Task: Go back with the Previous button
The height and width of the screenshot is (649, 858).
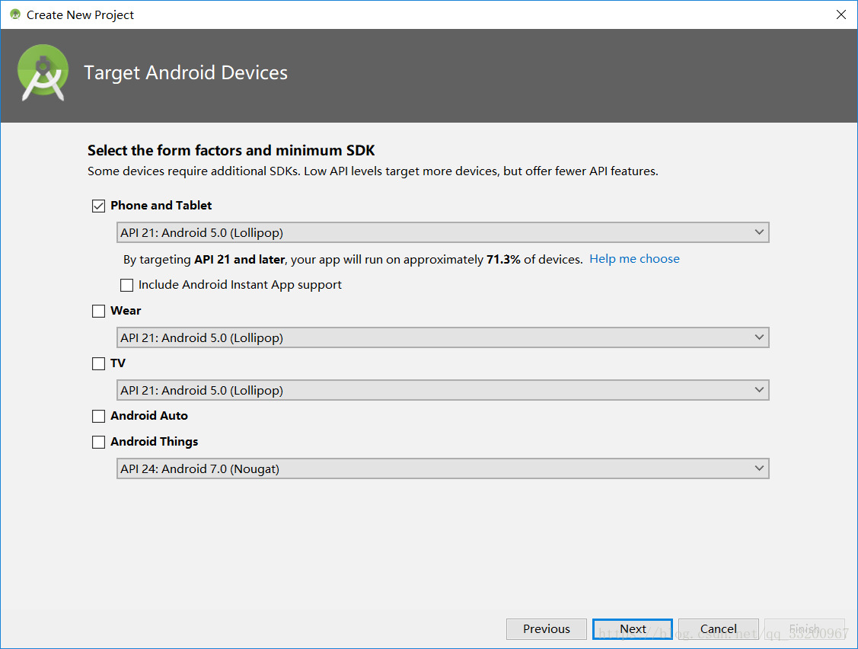Action: (546, 628)
